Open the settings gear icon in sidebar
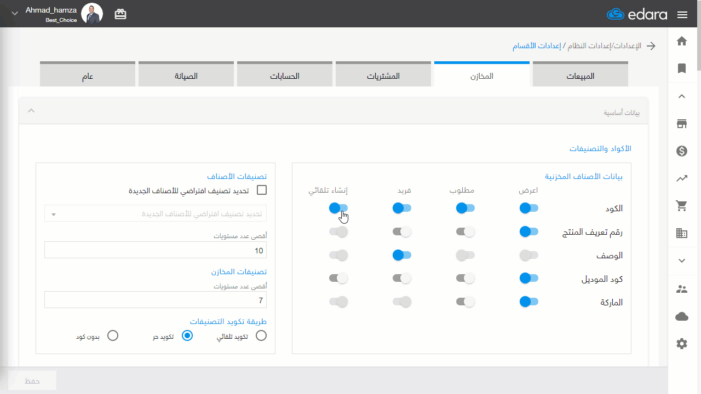This screenshot has width=701, height=394. [682, 344]
